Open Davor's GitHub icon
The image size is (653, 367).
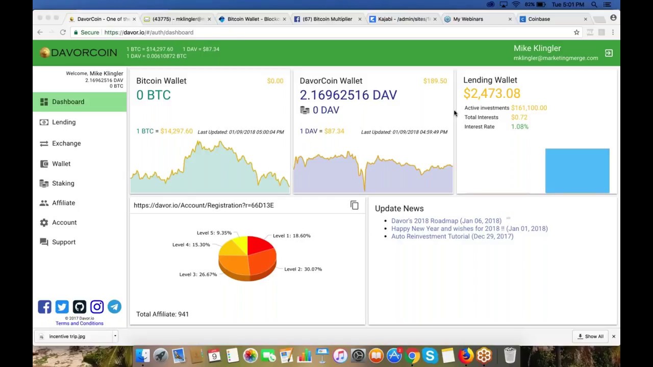[80, 306]
